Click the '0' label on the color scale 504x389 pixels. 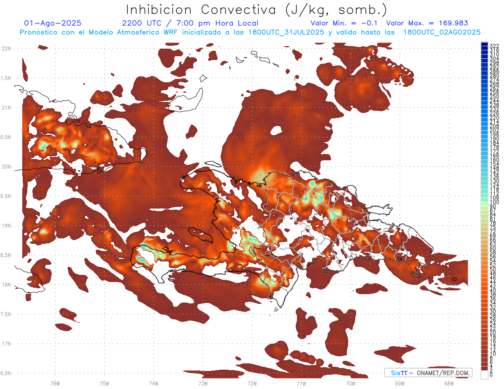(491, 375)
